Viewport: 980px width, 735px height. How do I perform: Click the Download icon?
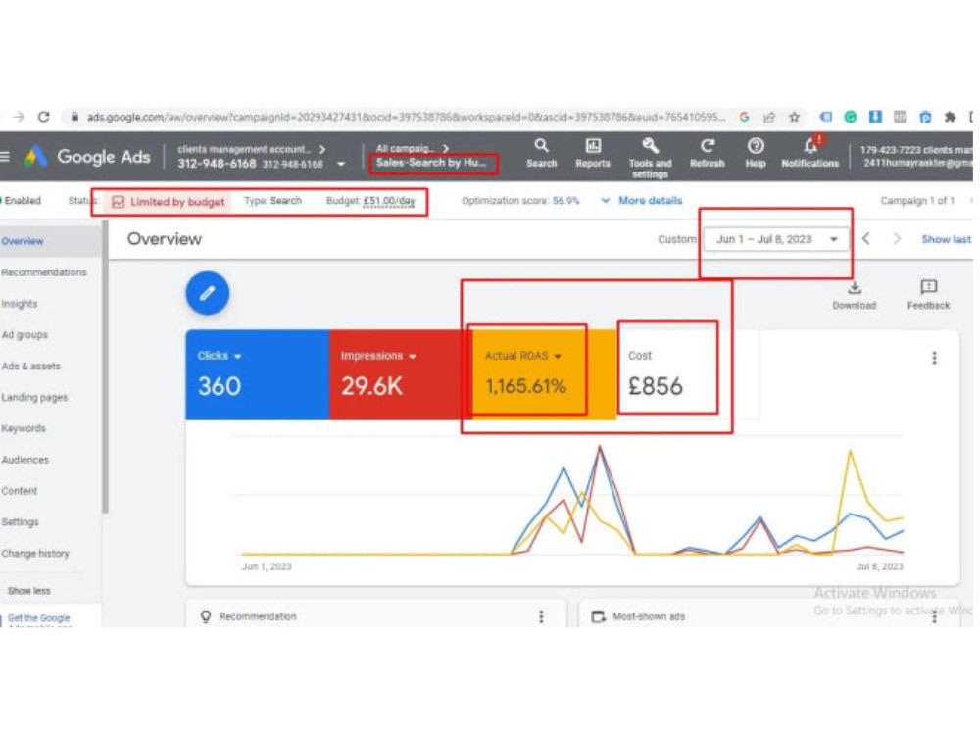pos(854,296)
